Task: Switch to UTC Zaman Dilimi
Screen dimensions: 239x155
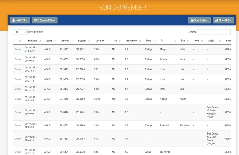Action: (45, 20)
